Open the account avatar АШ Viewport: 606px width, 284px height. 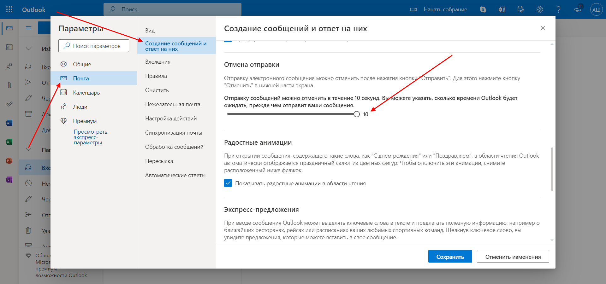[x=597, y=9]
